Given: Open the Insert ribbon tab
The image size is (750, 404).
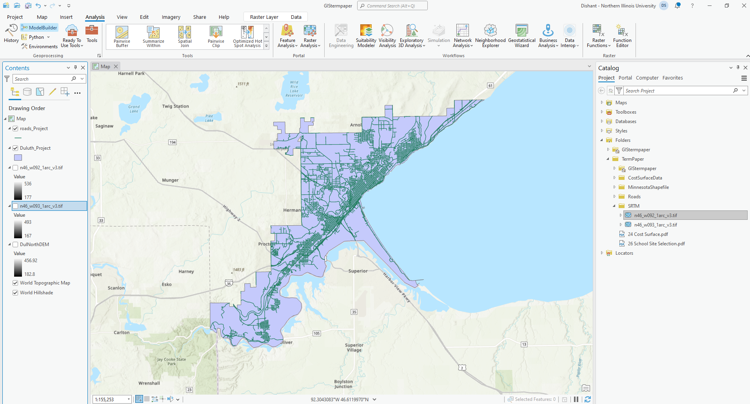Looking at the screenshot, I should click(x=66, y=17).
